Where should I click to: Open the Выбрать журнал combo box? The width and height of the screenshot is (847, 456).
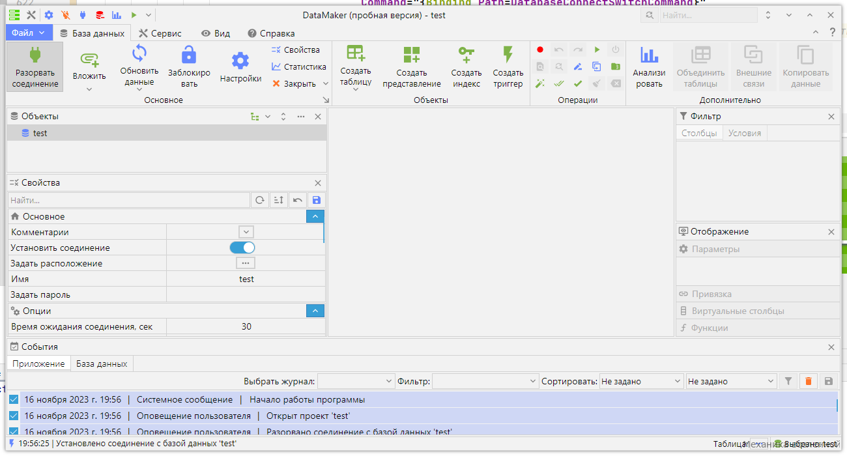pyautogui.click(x=356, y=381)
